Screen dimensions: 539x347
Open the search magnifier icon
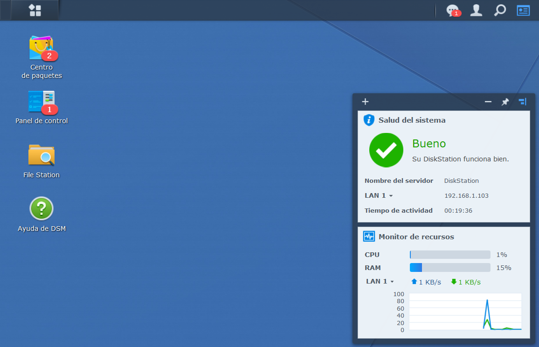pos(500,10)
